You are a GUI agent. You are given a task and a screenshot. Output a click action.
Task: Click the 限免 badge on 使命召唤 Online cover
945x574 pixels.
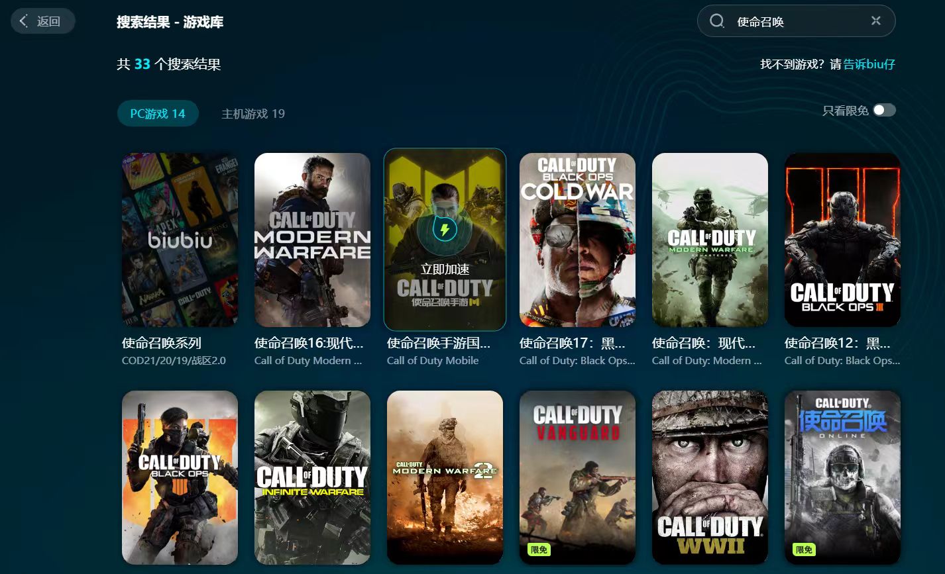point(805,550)
